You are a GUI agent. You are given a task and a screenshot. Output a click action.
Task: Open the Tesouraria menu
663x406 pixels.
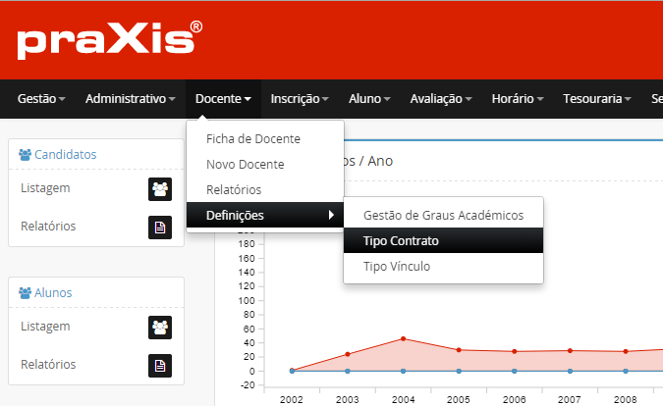pos(598,99)
